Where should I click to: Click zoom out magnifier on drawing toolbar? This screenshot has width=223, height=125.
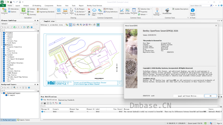pos(81,25)
